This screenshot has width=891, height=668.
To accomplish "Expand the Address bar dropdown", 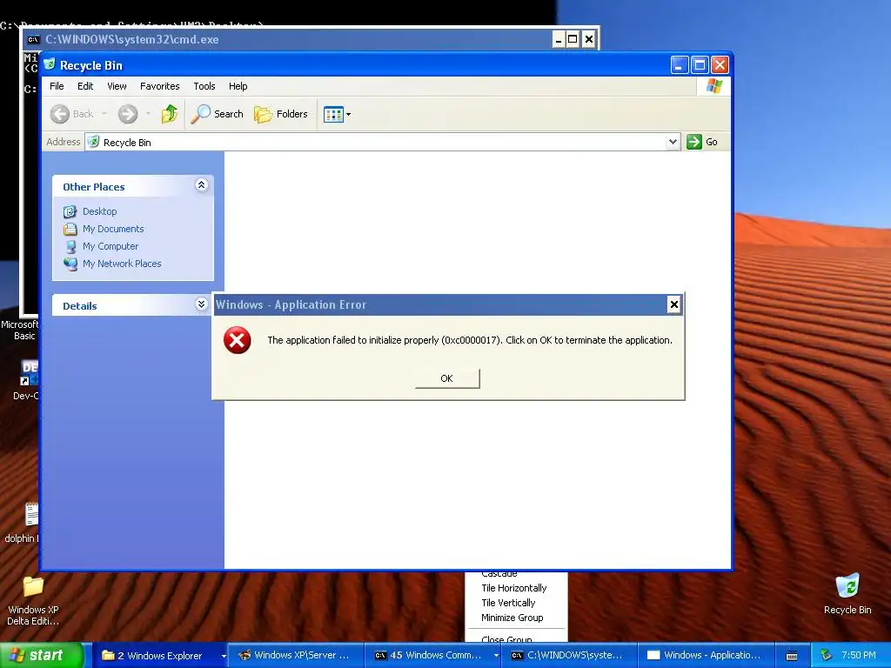I will click(673, 142).
